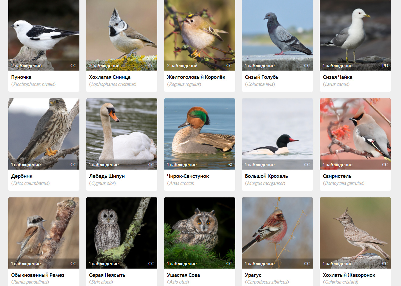Open the Большой Крохаль title link
This screenshot has width=401, height=286.
coord(266,176)
